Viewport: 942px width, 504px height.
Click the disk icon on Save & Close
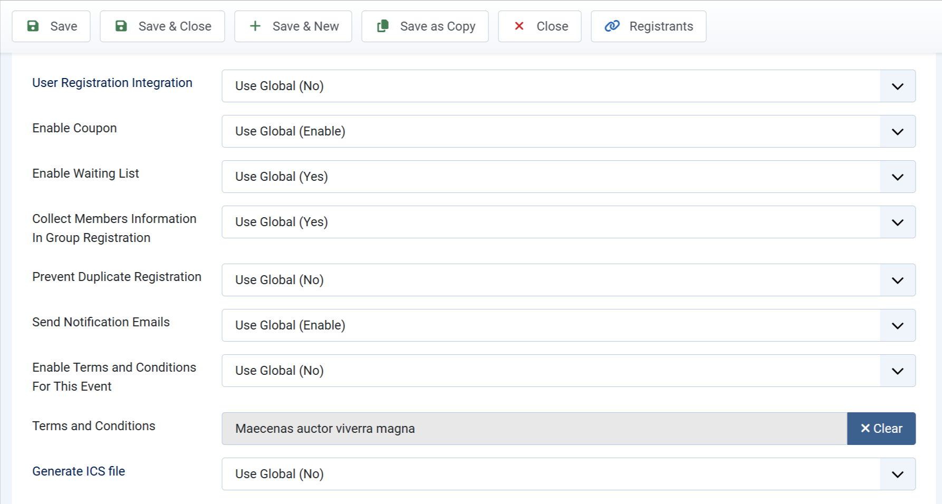coord(121,26)
